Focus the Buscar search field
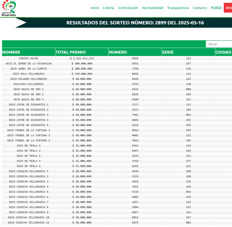 (x=219, y=44)
